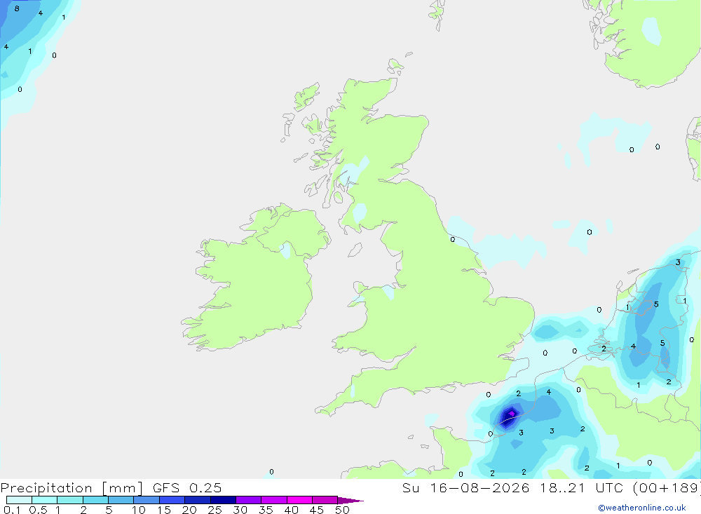The height and width of the screenshot is (514, 701).
Task: Click the "GFS 0.25" model label
Action: click(187, 487)
